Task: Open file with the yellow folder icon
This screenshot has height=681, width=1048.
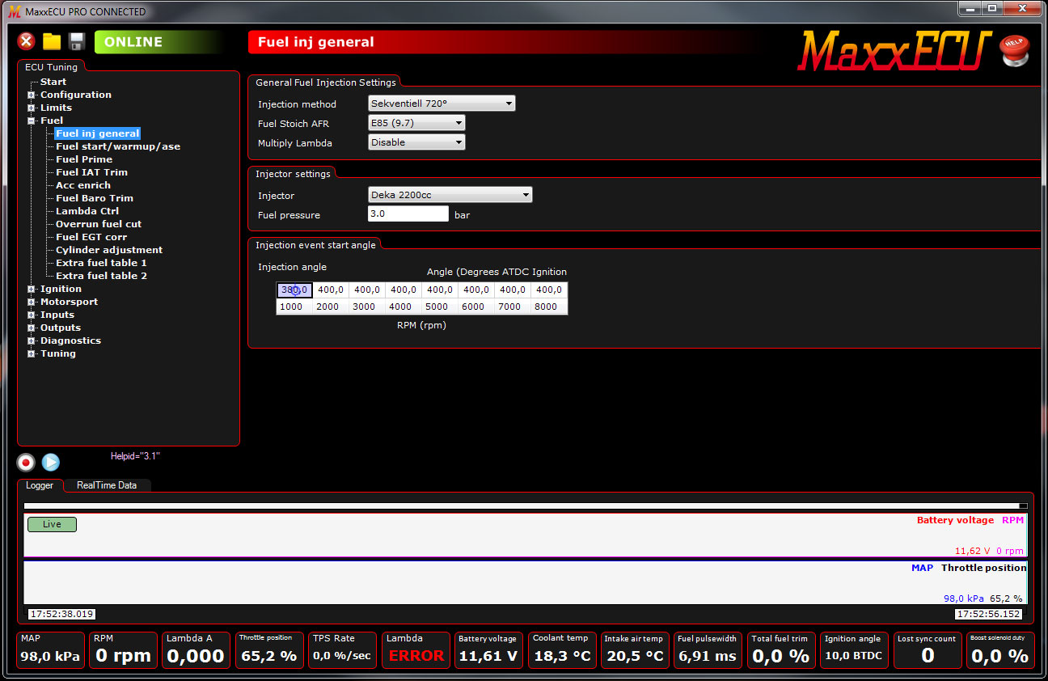Action: pyautogui.click(x=52, y=42)
